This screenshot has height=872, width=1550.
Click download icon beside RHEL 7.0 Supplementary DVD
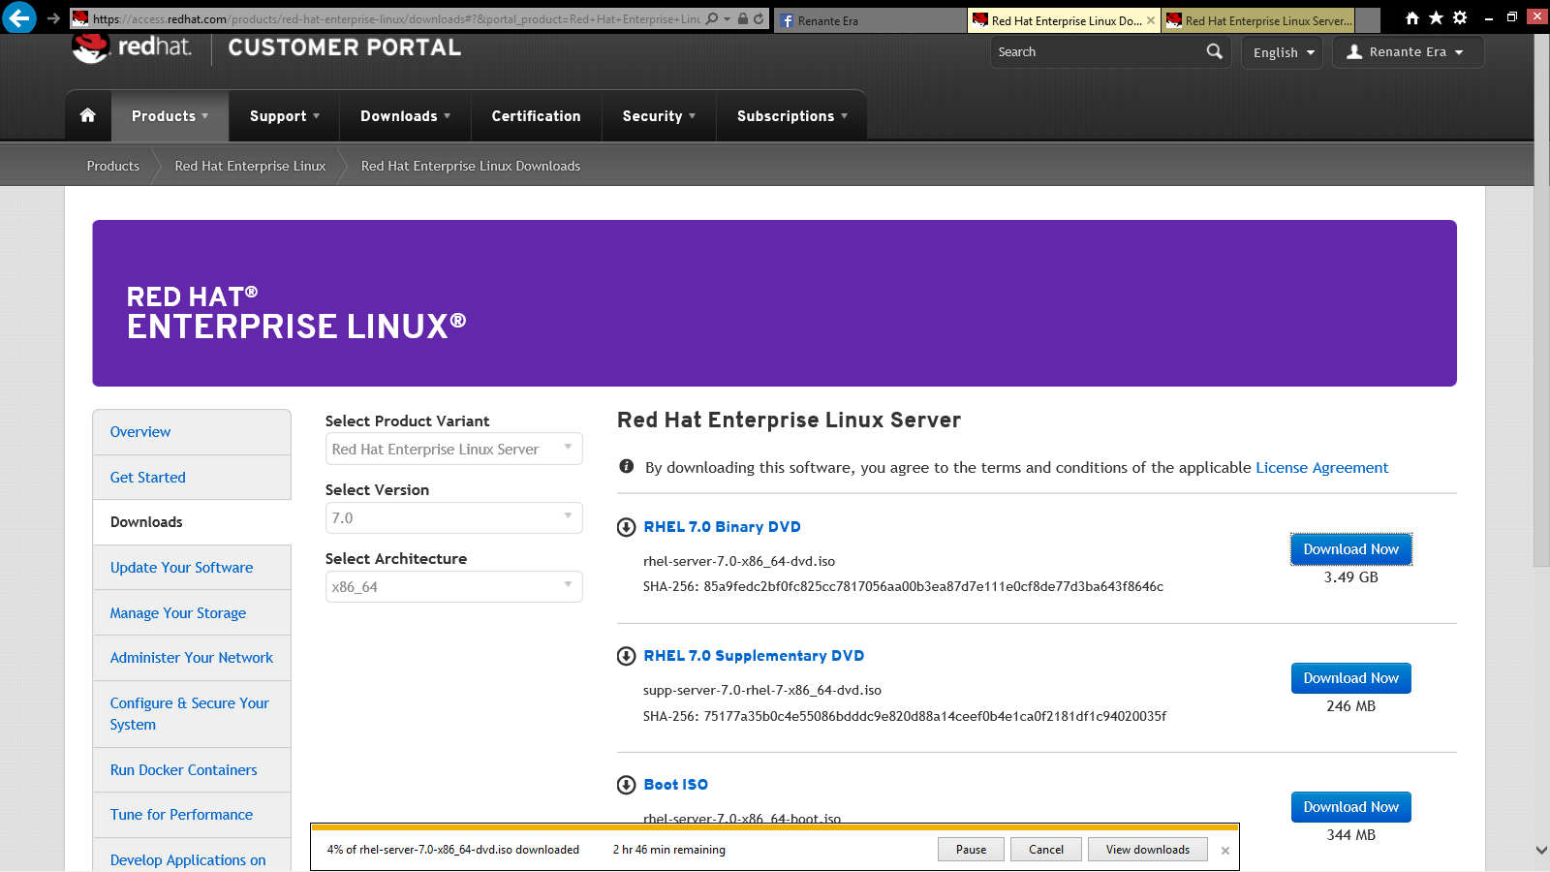pyautogui.click(x=627, y=656)
